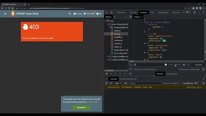Clear the console with the ban icon
This screenshot has height=116, width=206.
[x=111, y=83]
